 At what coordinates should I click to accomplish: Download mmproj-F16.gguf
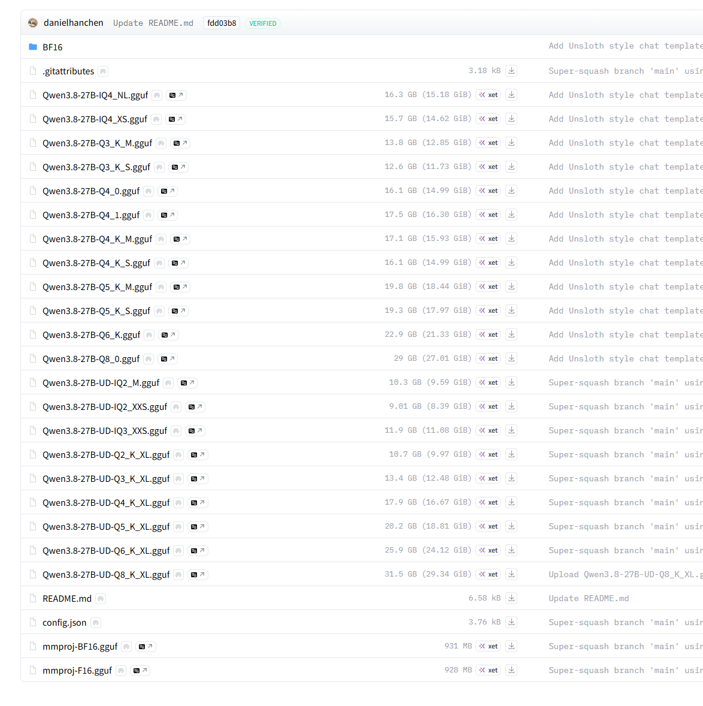point(511,670)
